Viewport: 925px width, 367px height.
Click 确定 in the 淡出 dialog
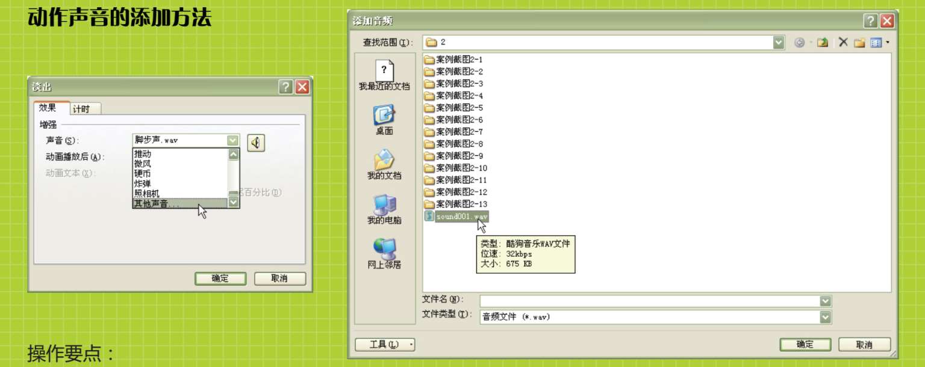220,279
